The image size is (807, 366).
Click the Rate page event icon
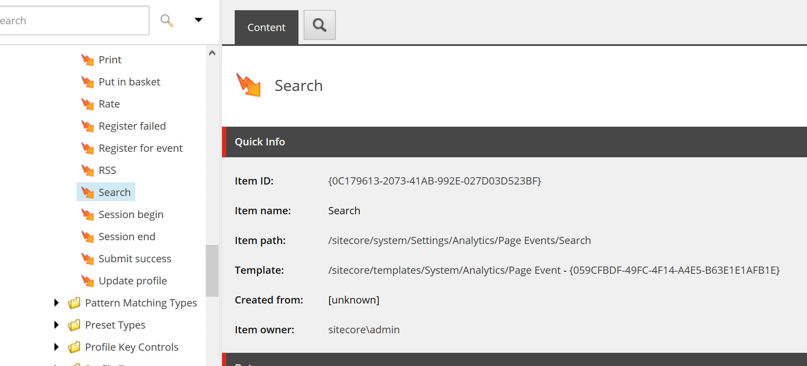coord(88,104)
